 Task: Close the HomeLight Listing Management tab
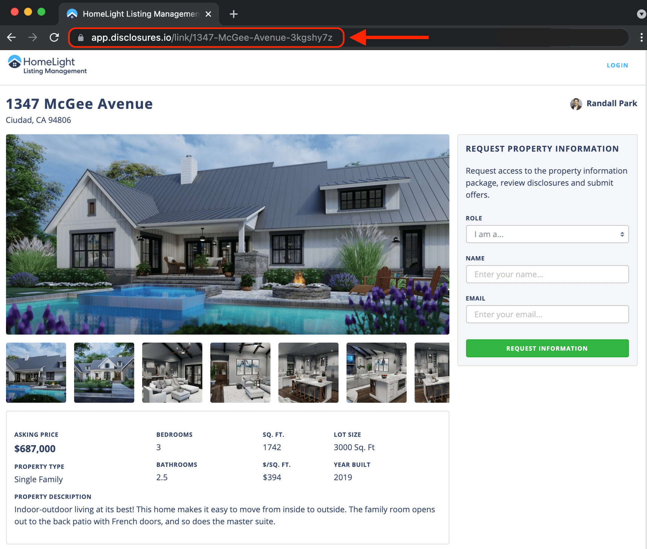(208, 14)
